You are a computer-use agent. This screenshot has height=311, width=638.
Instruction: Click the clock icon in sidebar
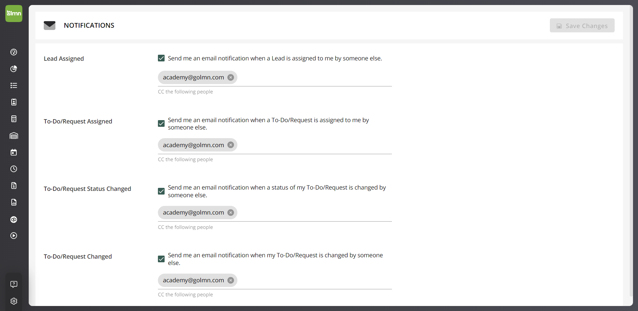point(14,169)
